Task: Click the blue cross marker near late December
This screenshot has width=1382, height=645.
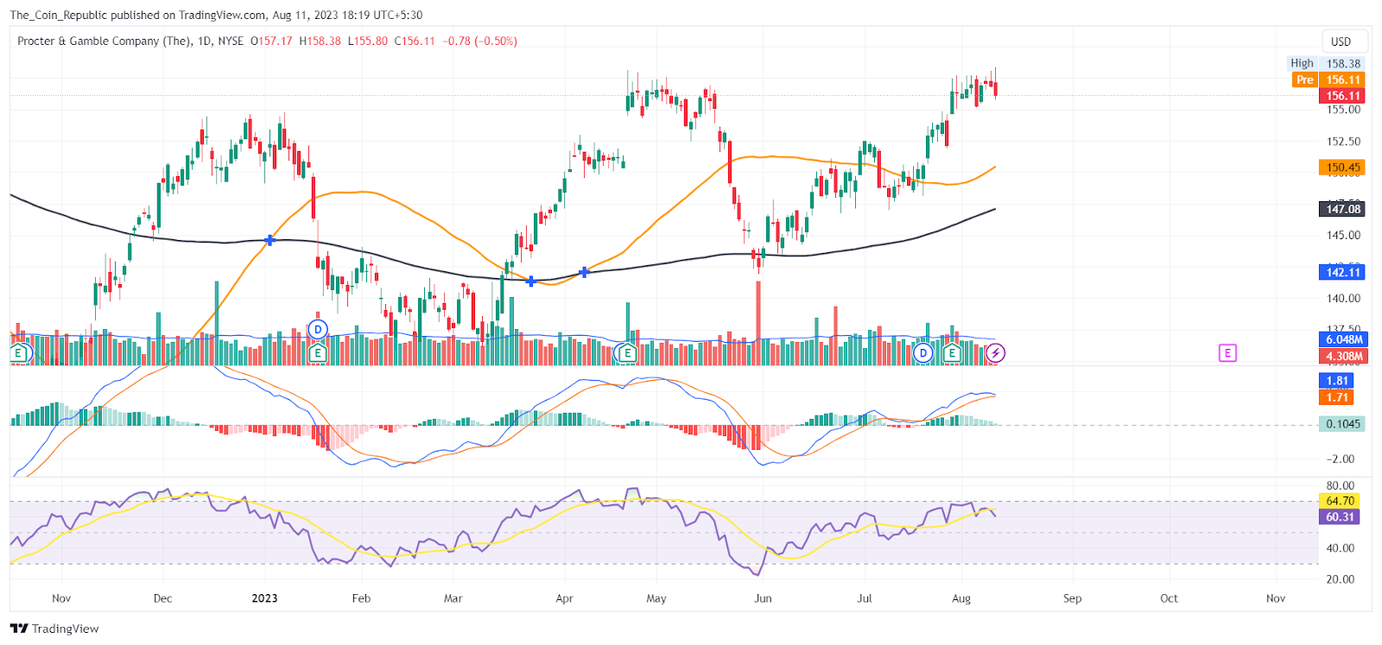Action: pos(269,240)
